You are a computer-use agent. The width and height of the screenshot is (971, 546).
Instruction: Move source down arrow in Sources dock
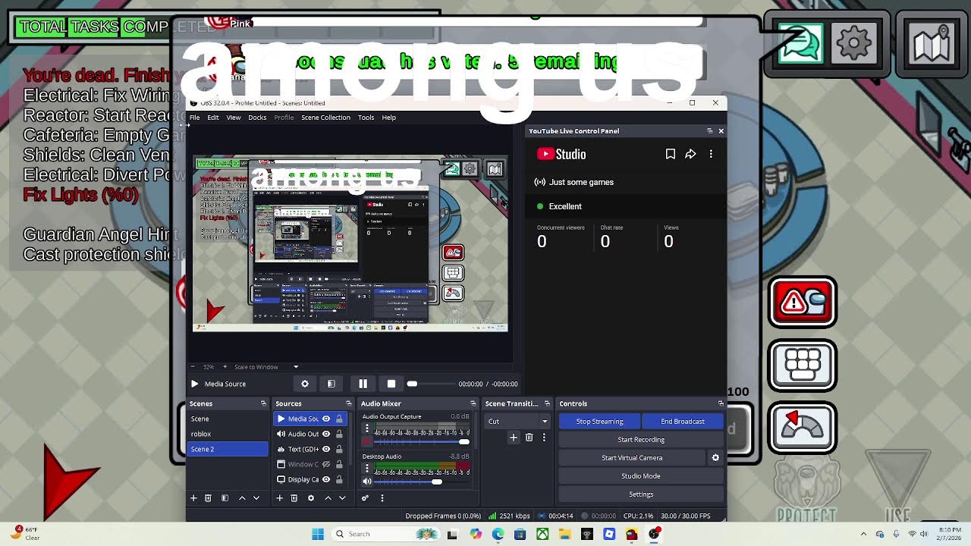click(x=342, y=498)
